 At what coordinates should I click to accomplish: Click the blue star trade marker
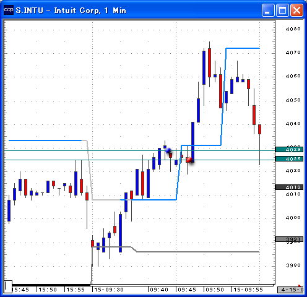(168, 150)
